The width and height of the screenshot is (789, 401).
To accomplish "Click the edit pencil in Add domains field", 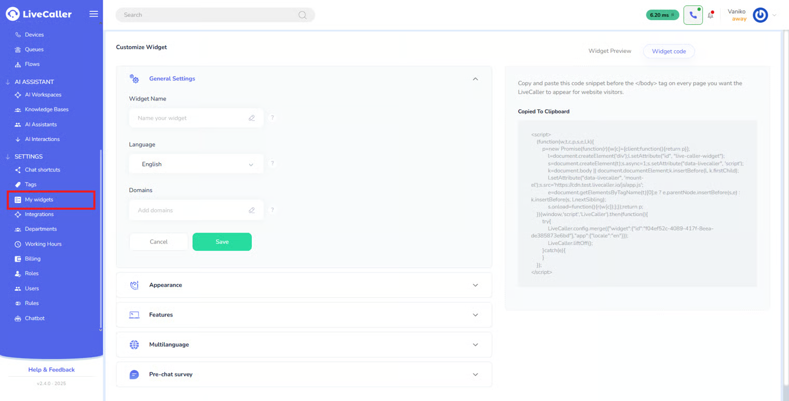I will [x=252, y=210].
